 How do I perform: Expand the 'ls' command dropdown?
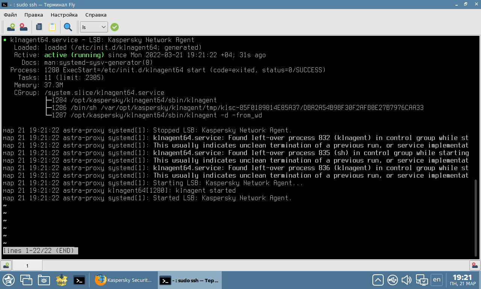pos(94,27)
